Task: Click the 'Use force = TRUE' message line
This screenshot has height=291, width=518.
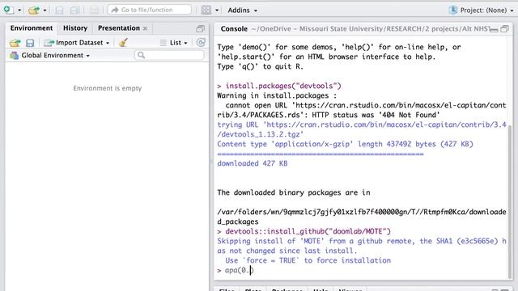Action: click(308, 260)
